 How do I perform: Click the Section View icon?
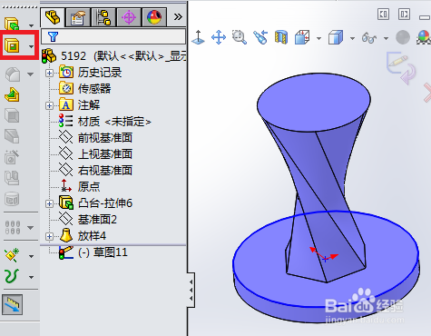pyautogui.click(x=281, y=37)
